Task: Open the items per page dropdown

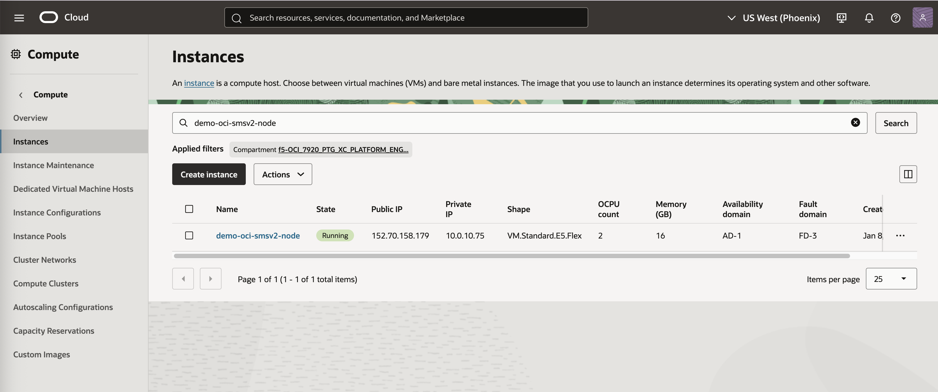Action: tap(891, 279)
